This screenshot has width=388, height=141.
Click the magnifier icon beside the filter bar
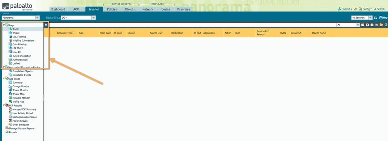click(46, 25)
